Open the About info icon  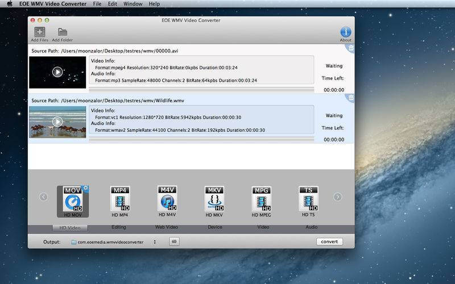pos(346,32)
